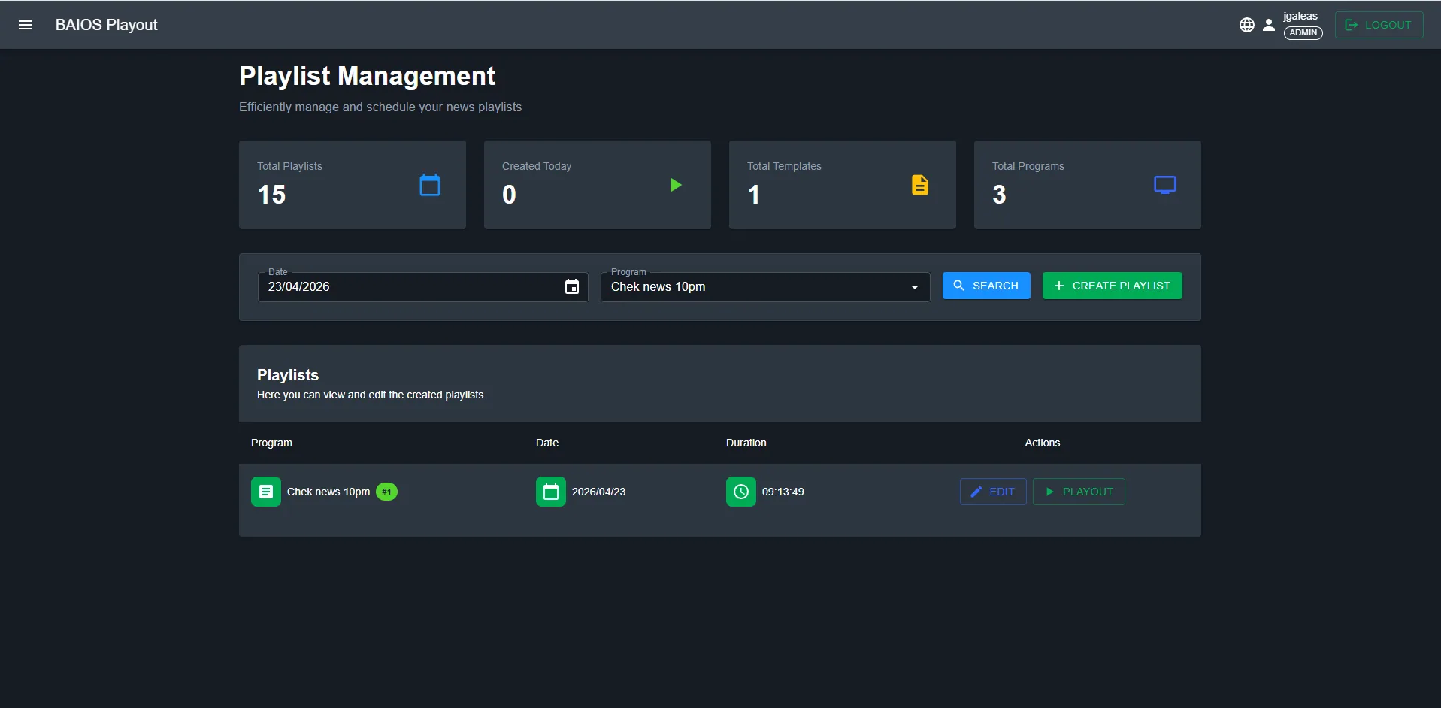Click the Program column header
Image resolution: width=1441 pixels, height=708 pixels.
(x=271, y=443)
